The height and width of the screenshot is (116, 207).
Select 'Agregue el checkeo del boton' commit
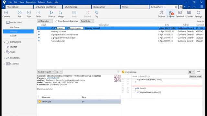pos(121,34)
